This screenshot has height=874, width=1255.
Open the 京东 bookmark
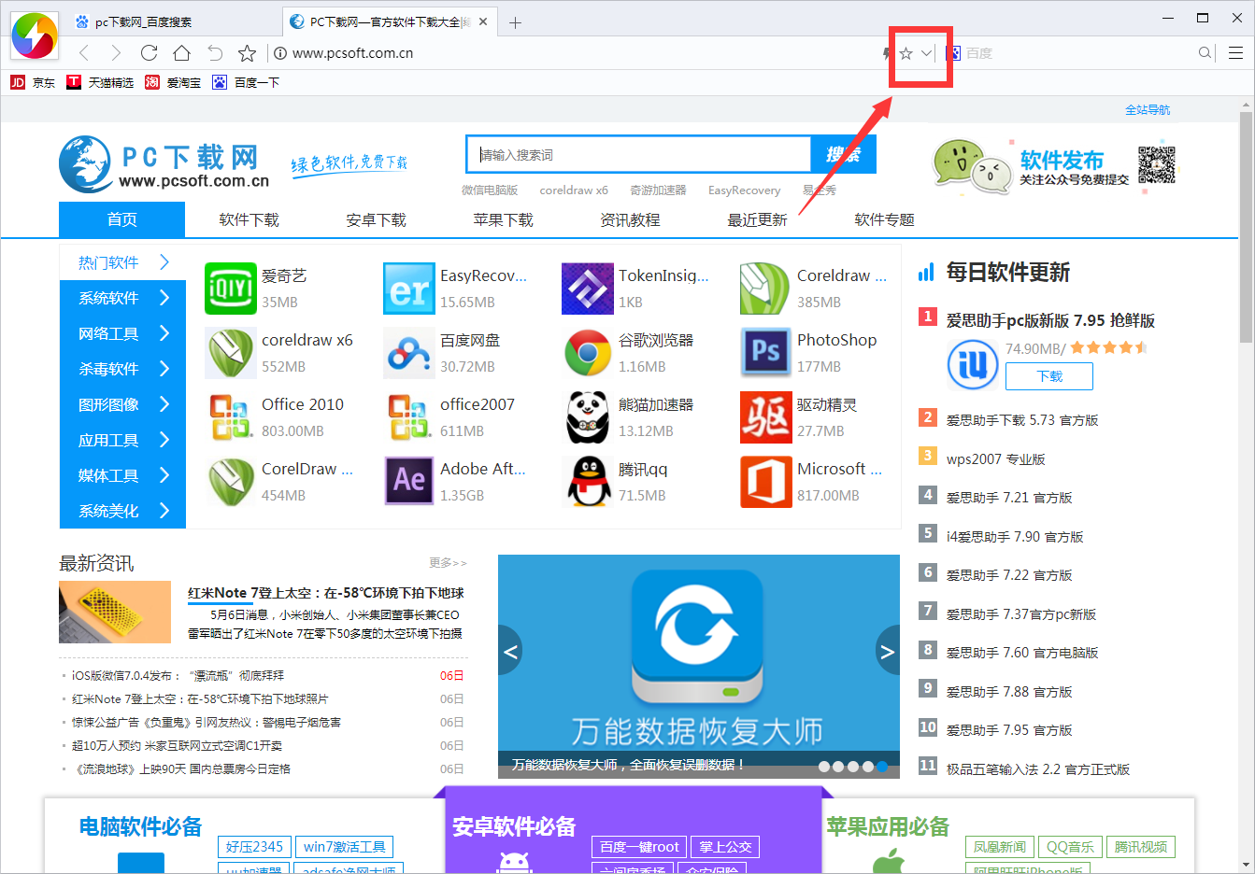[33, 82]
